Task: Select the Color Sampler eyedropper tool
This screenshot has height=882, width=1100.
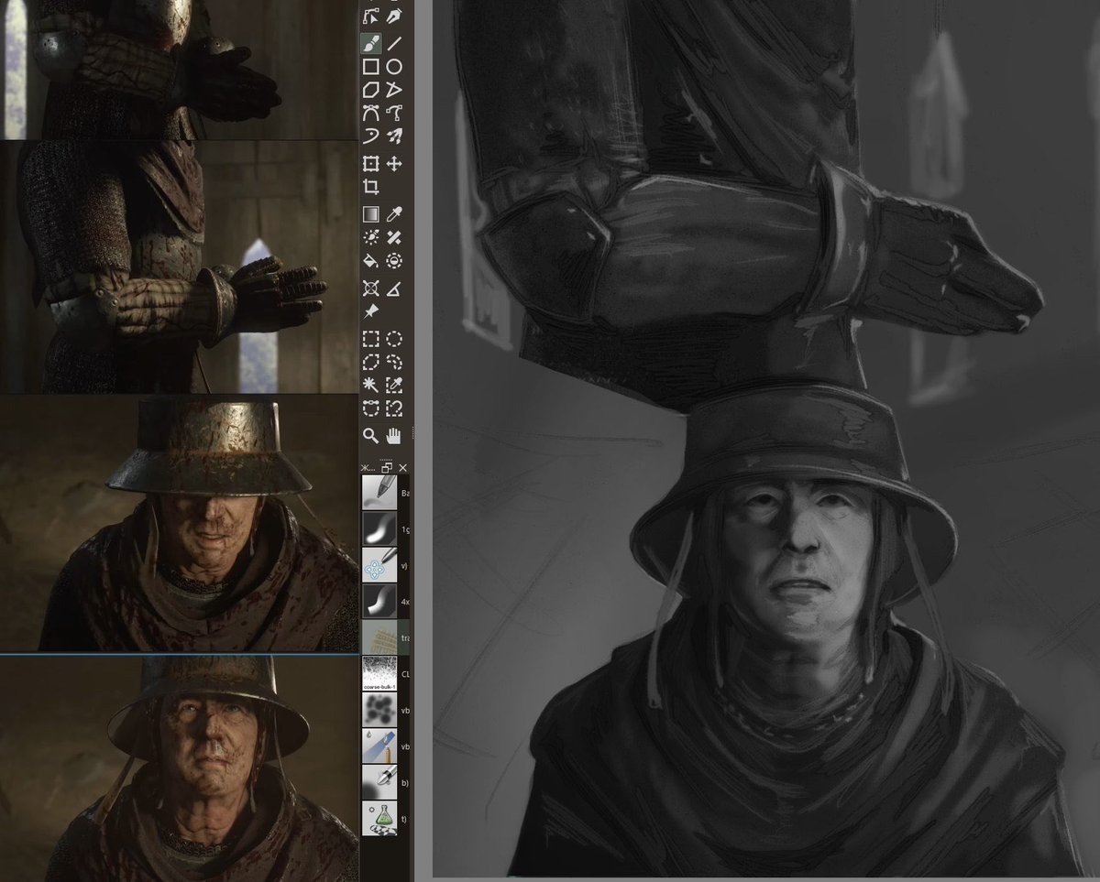Action: coord(394,214)
